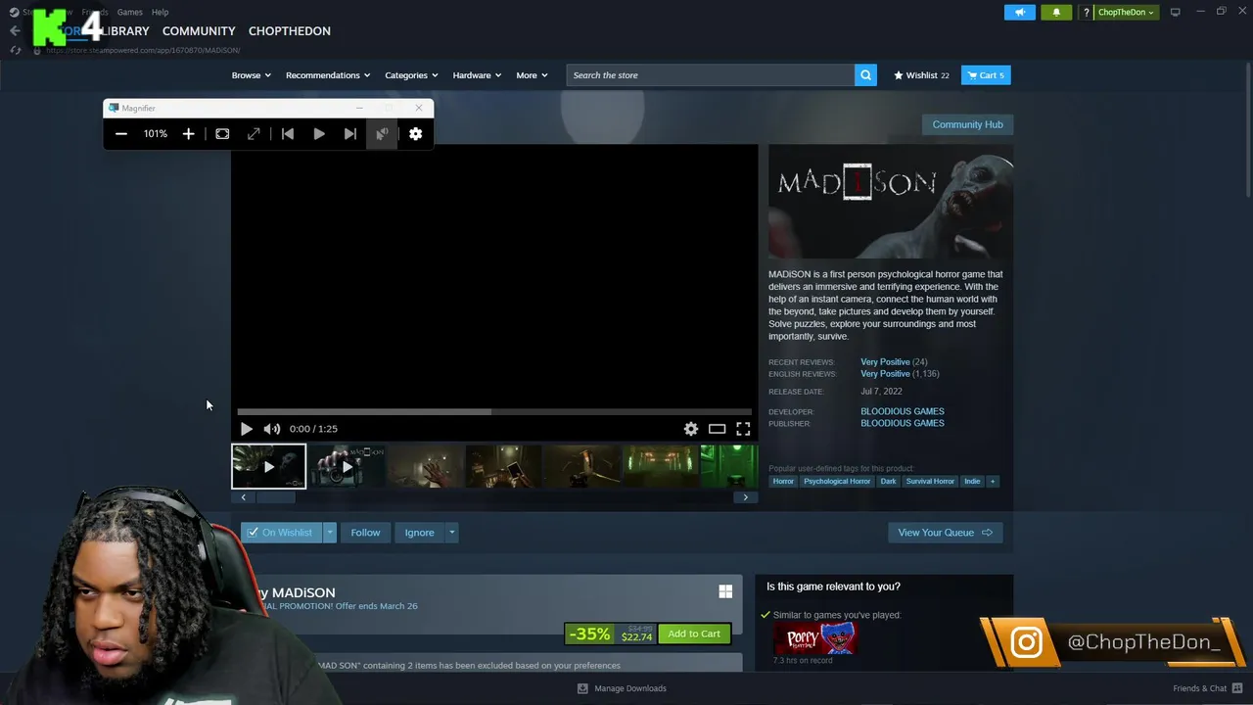Image resolution: width=1253 pixels, height=705 pixels.
Task: Go to next sentence in Magnifier
Action: pyautogui.click(x=350, y=134)
